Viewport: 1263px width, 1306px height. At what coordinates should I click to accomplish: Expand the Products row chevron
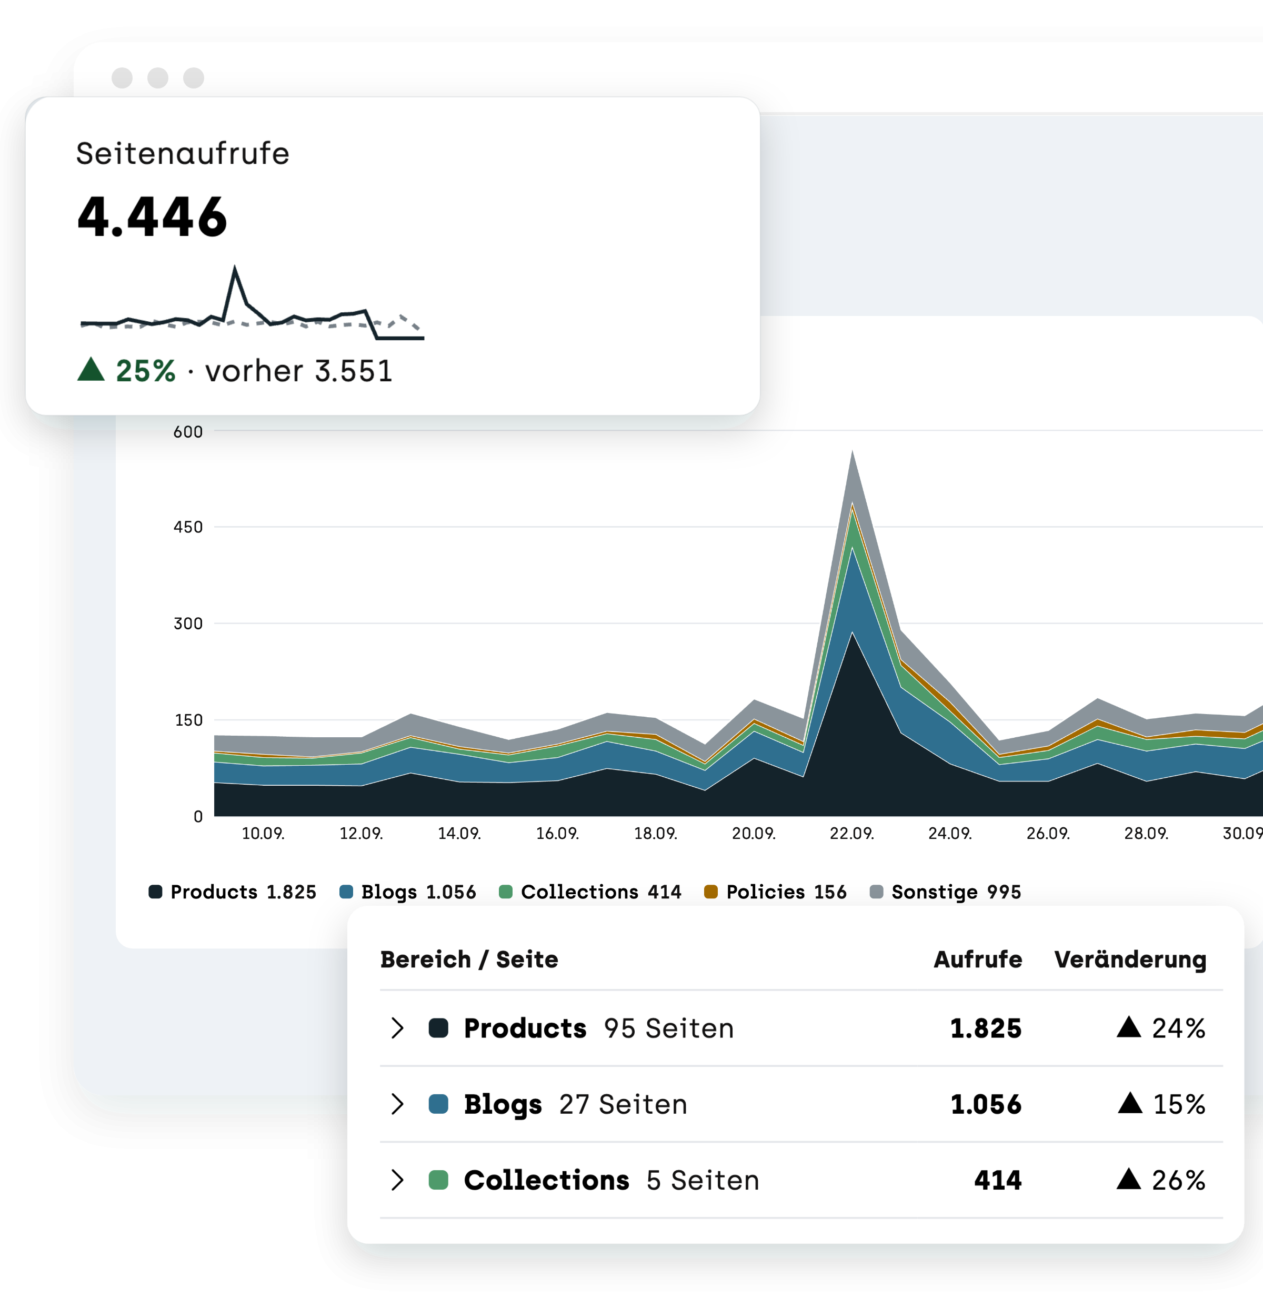397,1028
